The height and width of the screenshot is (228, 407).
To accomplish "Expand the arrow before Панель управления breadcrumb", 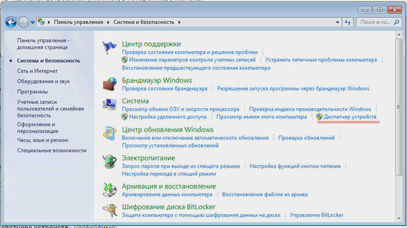I will click(x=49, y=22).
